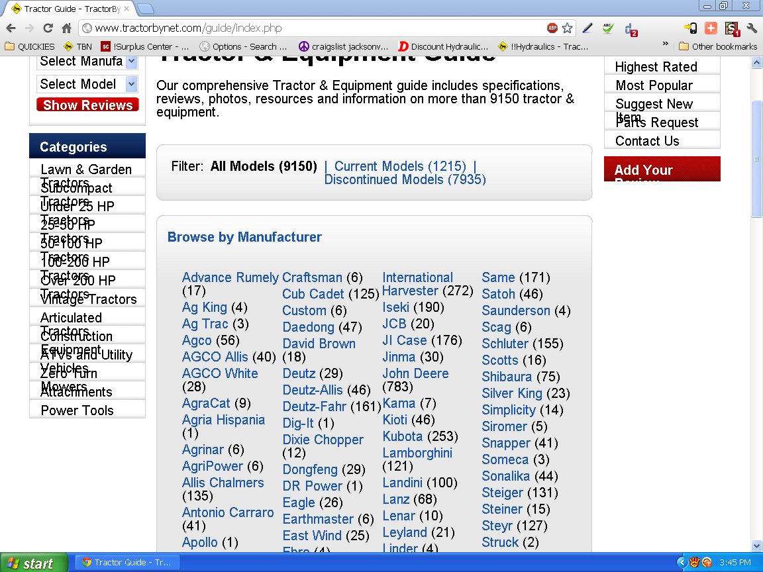Click the browser back arrow

pos(11,28)
